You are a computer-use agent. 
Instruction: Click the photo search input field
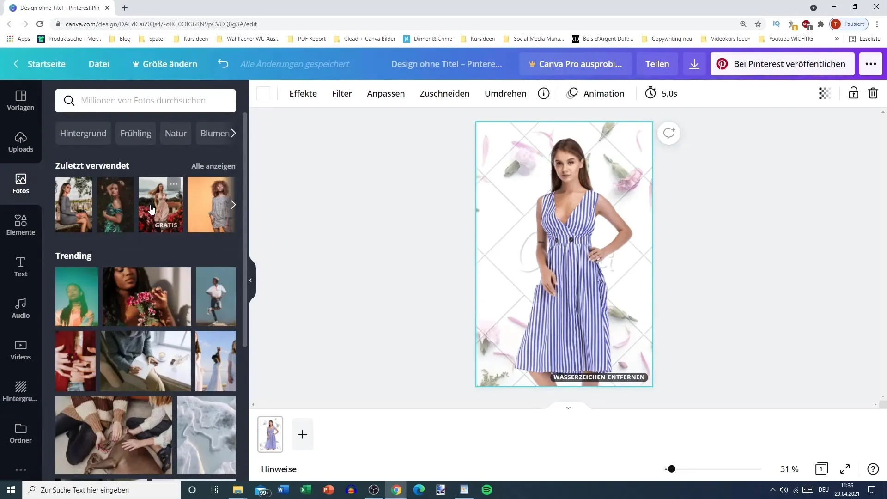click(x=146, y=101)
